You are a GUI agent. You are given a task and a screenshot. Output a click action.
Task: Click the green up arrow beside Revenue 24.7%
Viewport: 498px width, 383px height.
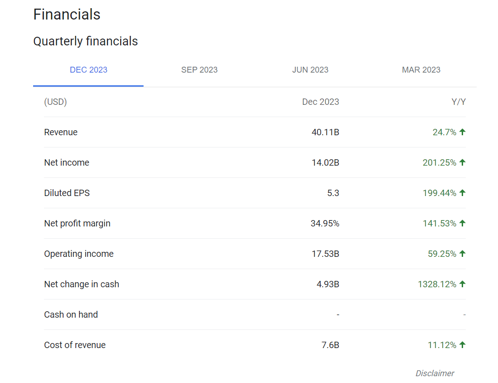[462, 132]
